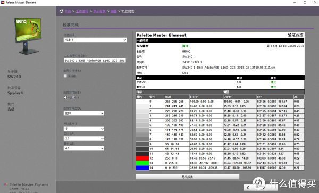The image size is (319, 193).
Task: Click the ICC profile name input field
Action: (95, 61)
